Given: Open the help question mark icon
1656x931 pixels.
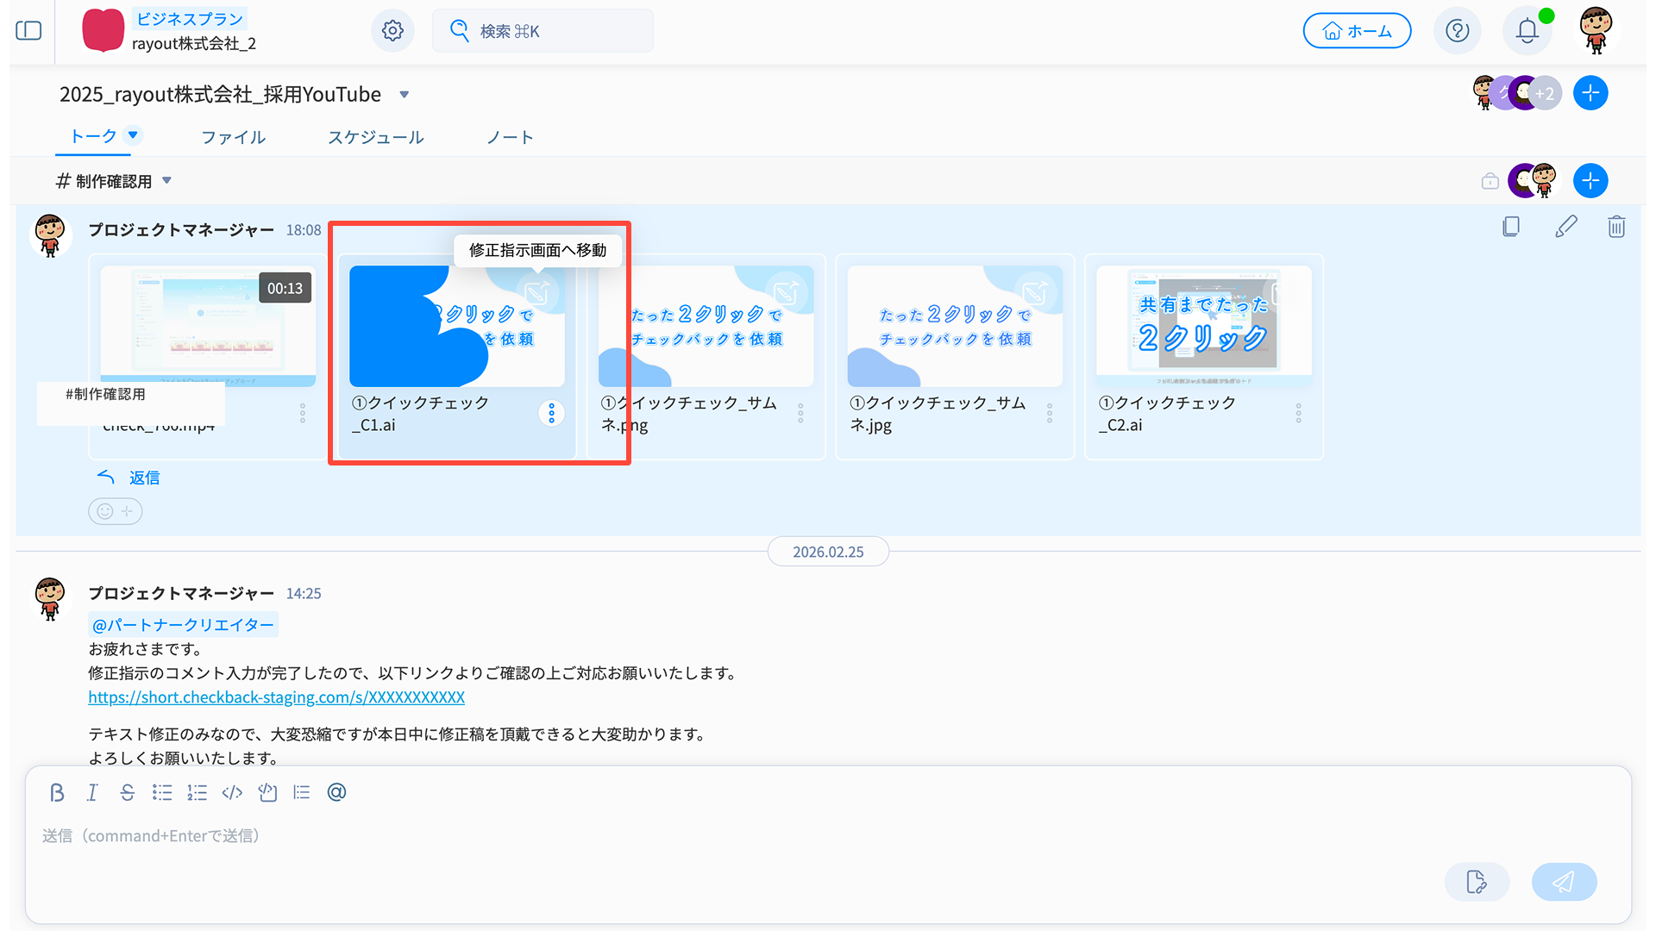Looking at the screenshot, I should tap(1457, 31).
